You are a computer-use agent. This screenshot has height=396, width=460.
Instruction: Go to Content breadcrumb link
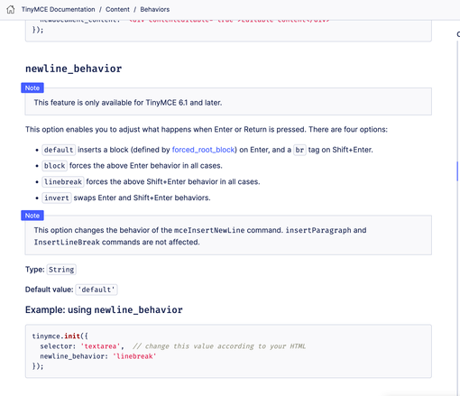tap(117, 10)
